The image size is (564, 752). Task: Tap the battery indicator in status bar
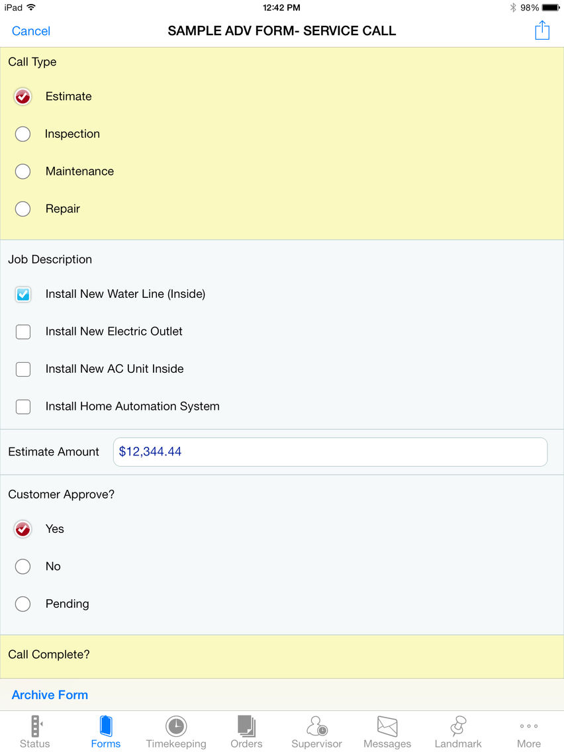point(551,8)
